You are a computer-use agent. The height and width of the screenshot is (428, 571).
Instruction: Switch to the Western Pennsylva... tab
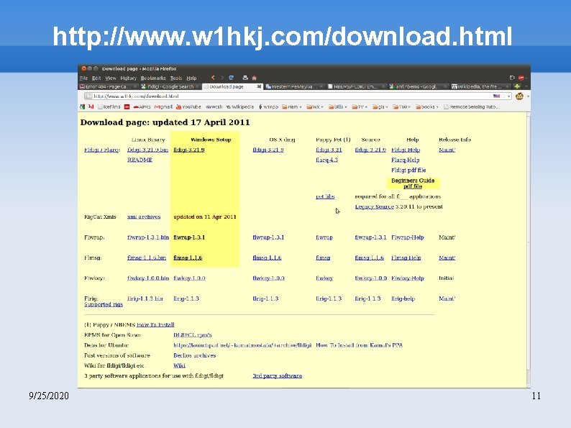[x=295, y=87]
